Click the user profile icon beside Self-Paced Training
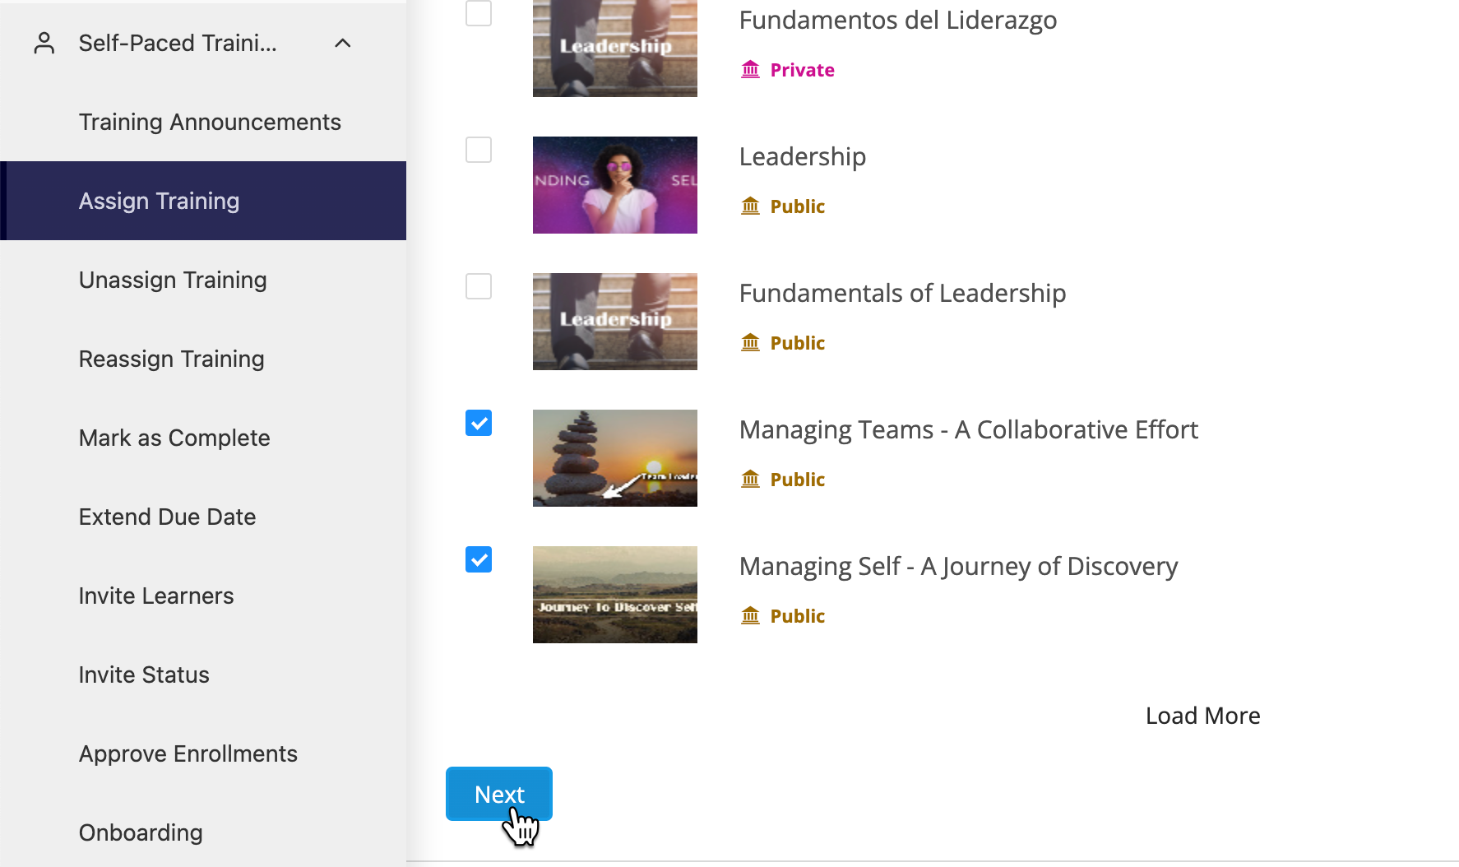This screenshot has height=867, width=1459. coord(44,43)
